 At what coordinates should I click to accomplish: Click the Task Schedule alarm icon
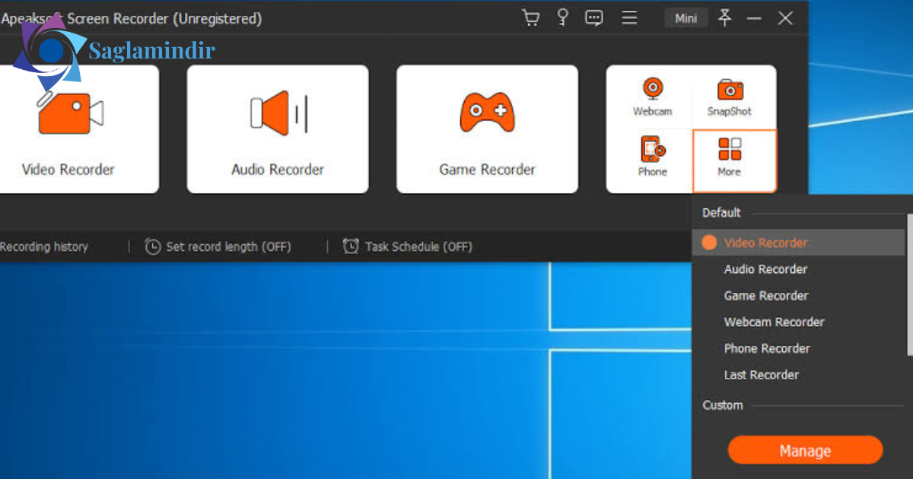click(351, 246)
